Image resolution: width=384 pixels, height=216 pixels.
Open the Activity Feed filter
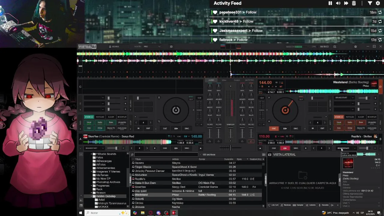(x=370, y=3)
